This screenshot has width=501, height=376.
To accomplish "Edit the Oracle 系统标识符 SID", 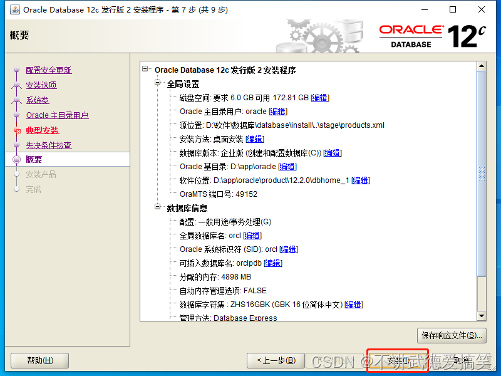I will pos(289,249).
